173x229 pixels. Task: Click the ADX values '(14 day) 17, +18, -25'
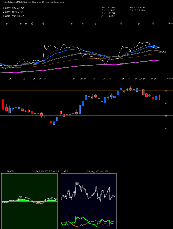point(97,171)
